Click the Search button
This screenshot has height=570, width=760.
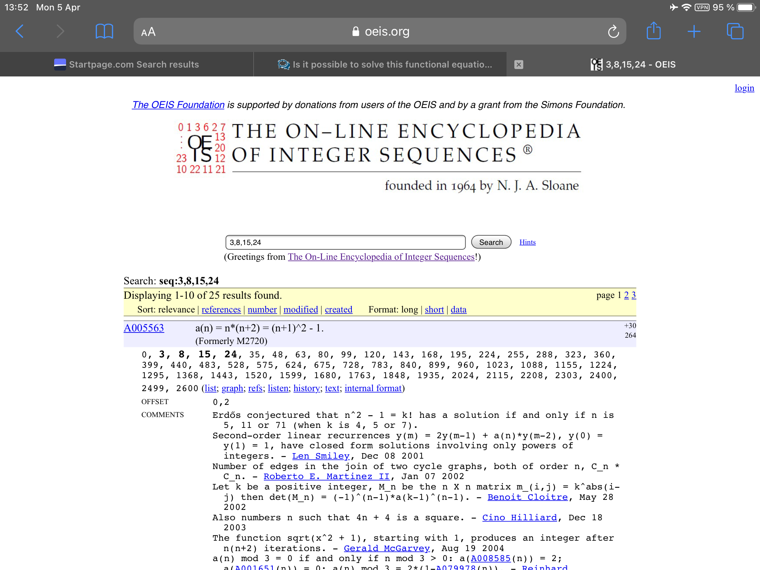click(491, 242)
